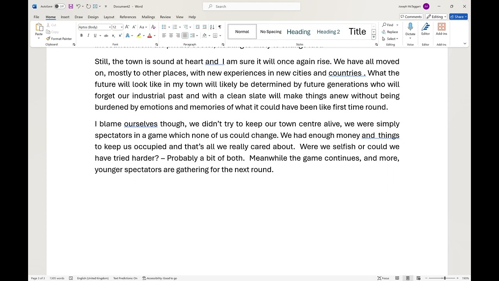This screenshot has height=281, width=499.
Task: Open Text Effects and Typography
Action: click(x=127, y=36)
